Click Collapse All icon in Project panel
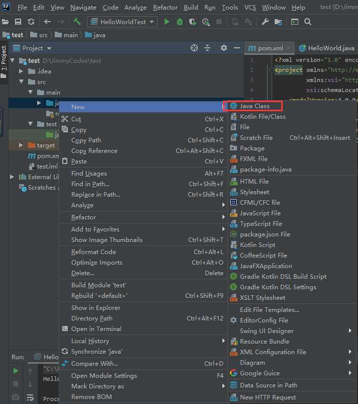358x404 pixels. [x=207, y=48]
